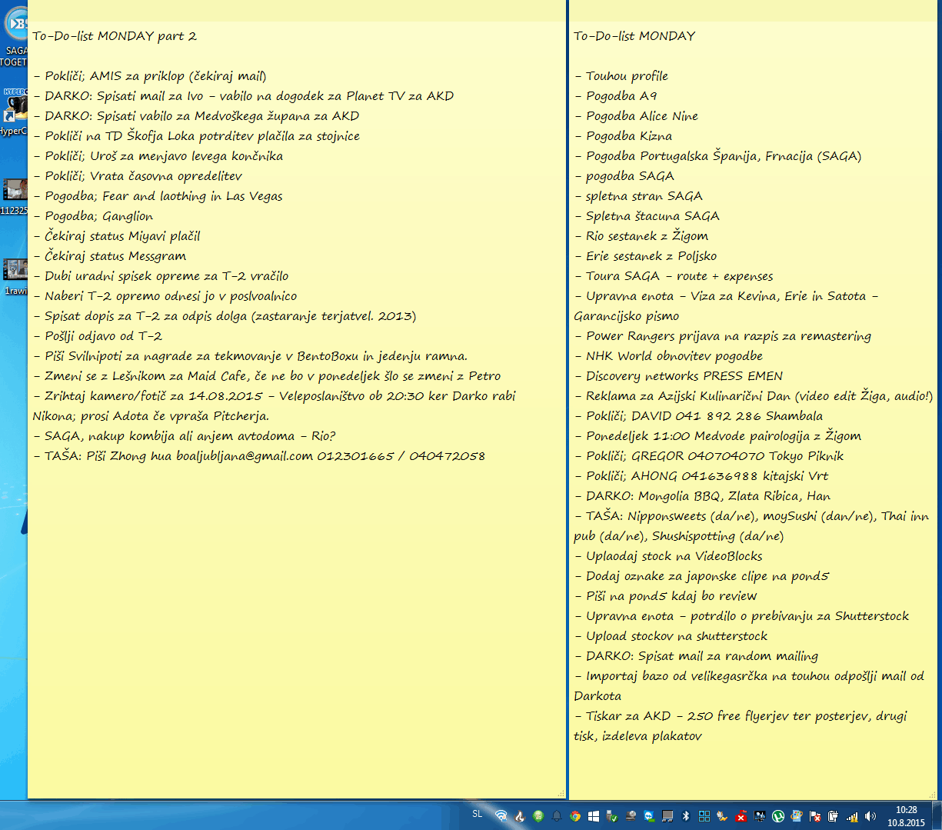
Task: Click the line 'Pošlji odjavo od T-2'
Action: pos(98,336)
